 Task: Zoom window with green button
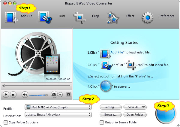15,3
